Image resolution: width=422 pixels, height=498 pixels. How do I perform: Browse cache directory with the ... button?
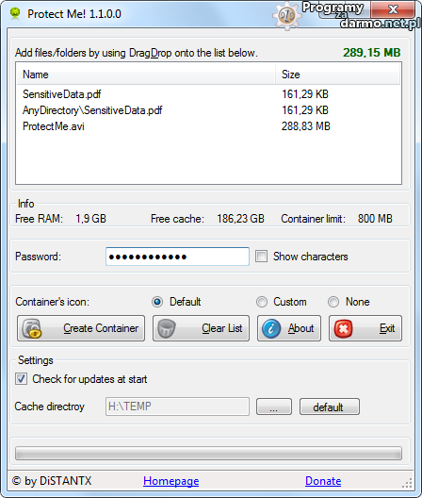[x=274, y=407]
